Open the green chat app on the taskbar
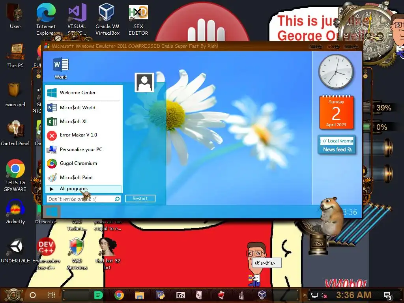 98,295
